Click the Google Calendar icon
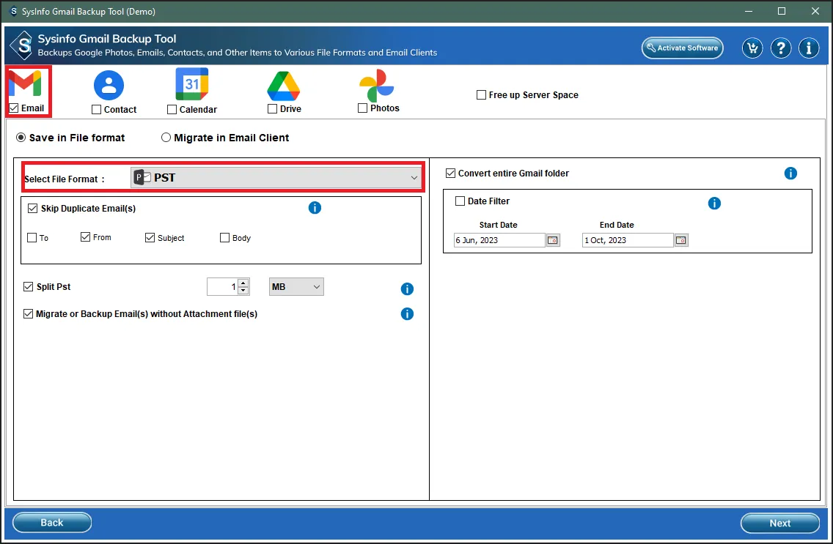Viewport: 833px width, 544px height. (192, 84)
